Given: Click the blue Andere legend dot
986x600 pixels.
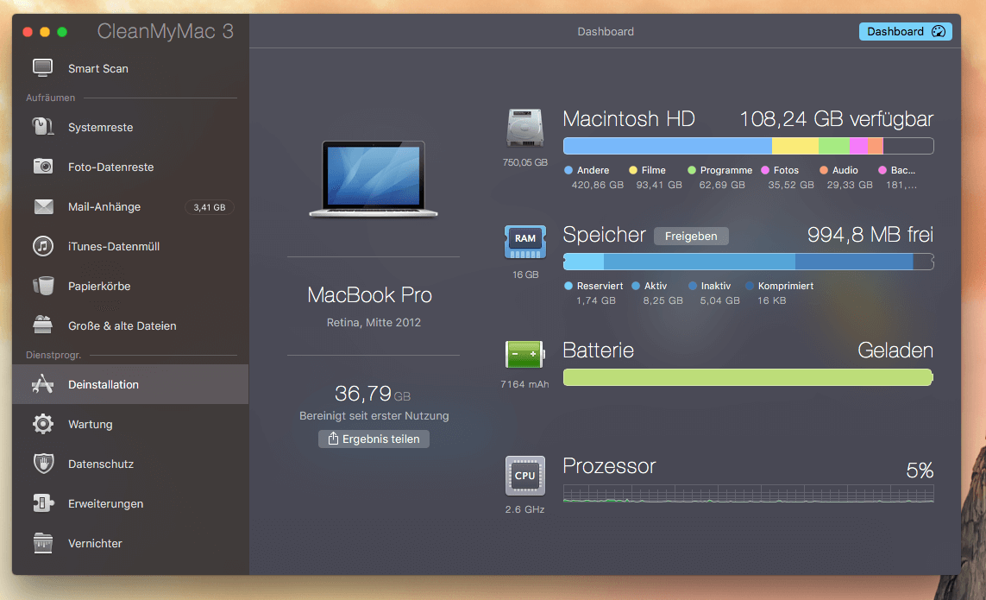Looking at the screenshot, I should [x=568, y=170].
